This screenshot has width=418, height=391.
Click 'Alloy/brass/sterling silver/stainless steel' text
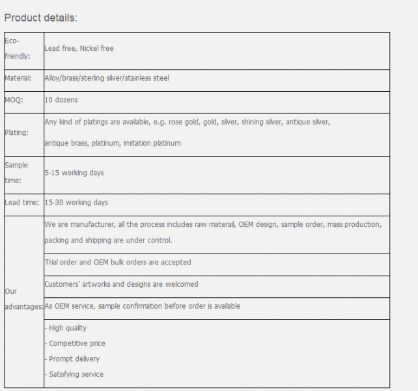(x=106, y=78)
